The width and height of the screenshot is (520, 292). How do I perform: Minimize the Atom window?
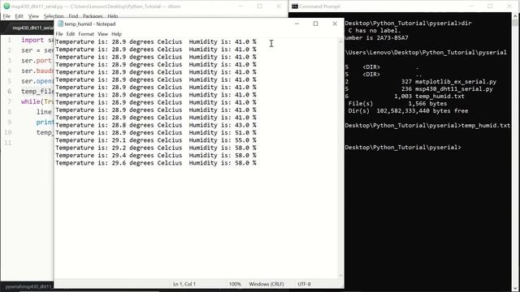pos(241,6)
